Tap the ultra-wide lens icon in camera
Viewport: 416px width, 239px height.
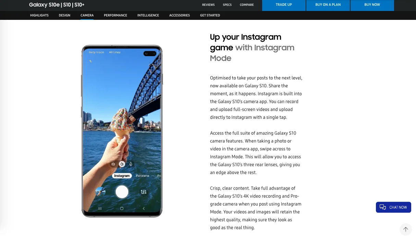(113, 164)
